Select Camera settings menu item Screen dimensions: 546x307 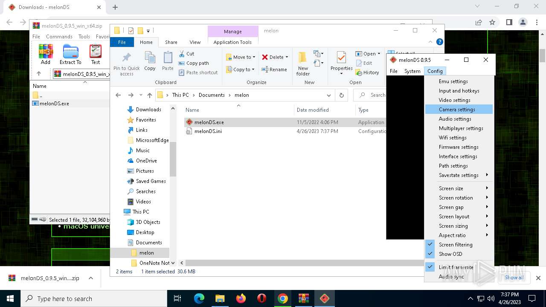[x=459, y=110]
